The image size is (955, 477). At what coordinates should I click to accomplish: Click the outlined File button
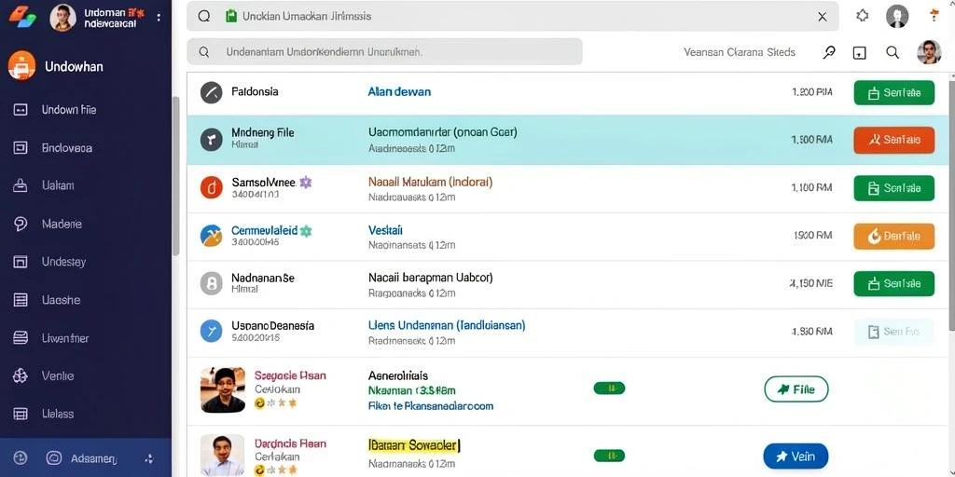[796, 389]
